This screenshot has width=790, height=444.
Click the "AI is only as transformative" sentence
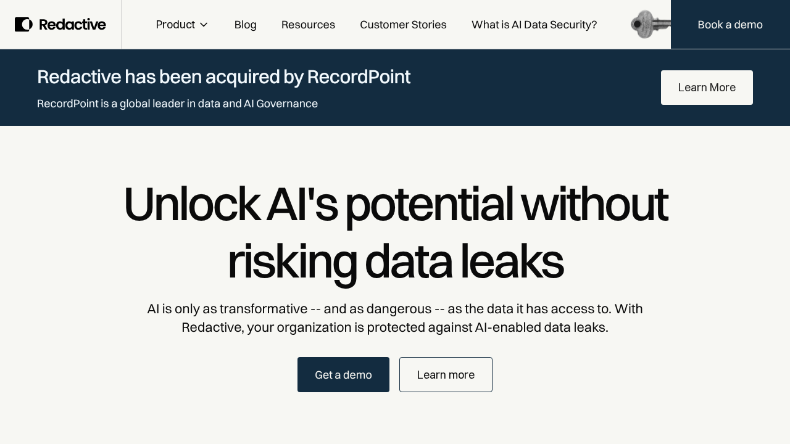tap(395, 309)
